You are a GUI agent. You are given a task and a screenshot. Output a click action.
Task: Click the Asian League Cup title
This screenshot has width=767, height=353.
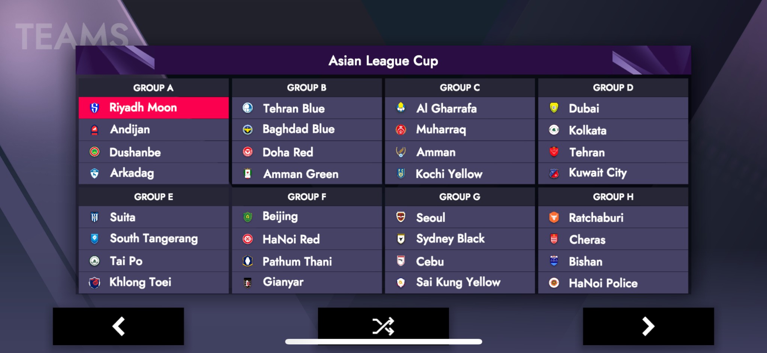(x=383, y=61)
